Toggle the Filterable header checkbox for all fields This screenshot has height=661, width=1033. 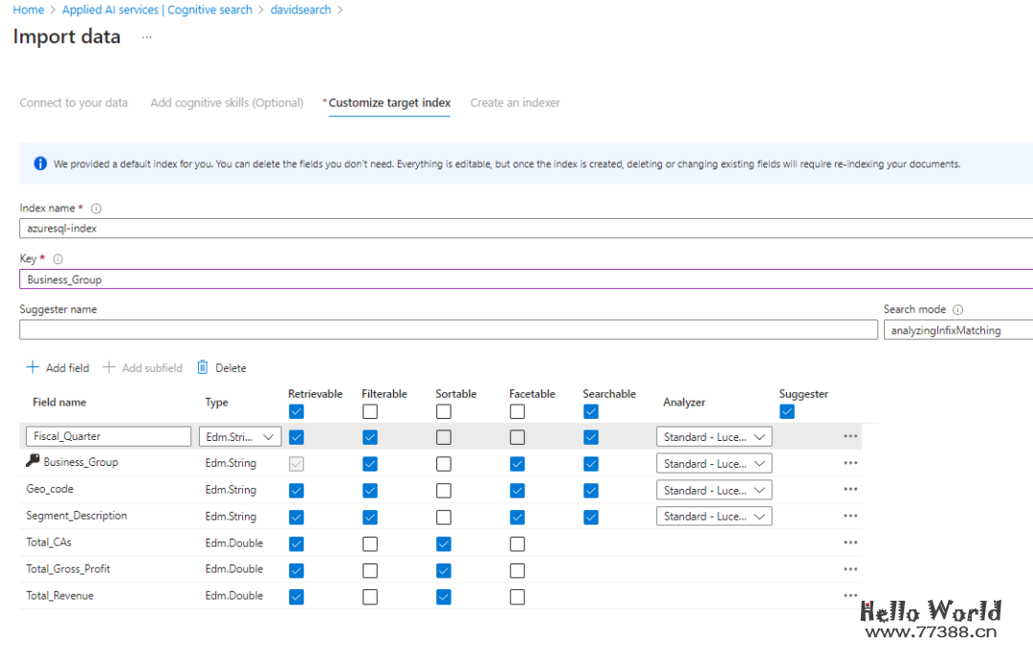[370, 411]
